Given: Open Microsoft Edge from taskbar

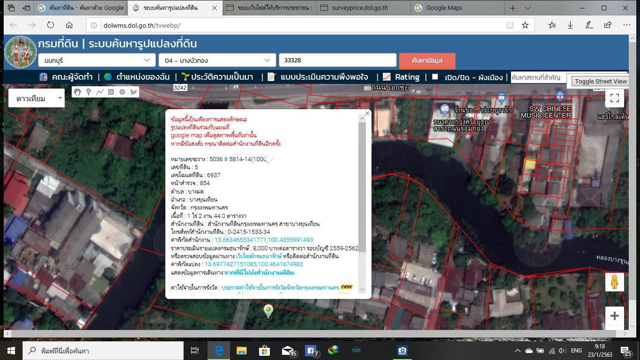Looking at the screenshot, I should tap(219, 350).
